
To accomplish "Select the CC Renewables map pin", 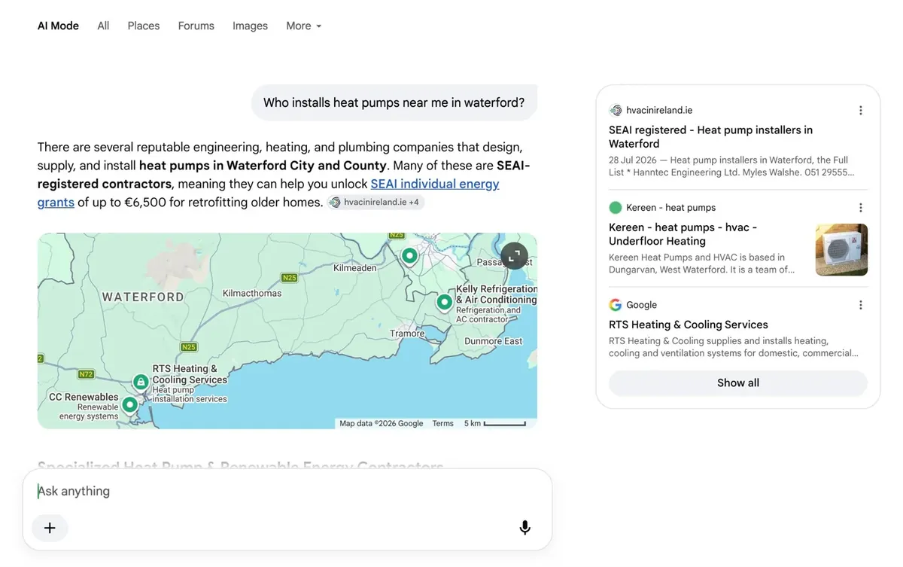I will tap(129, 405).
